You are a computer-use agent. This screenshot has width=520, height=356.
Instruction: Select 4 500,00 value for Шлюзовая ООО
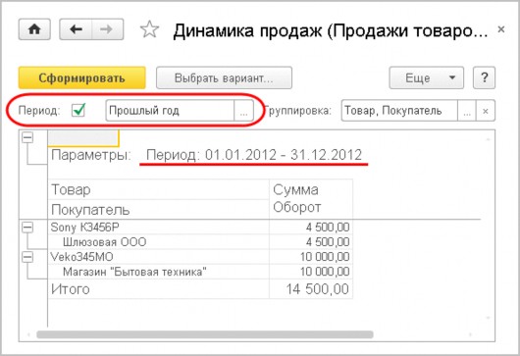click(311, 242)
